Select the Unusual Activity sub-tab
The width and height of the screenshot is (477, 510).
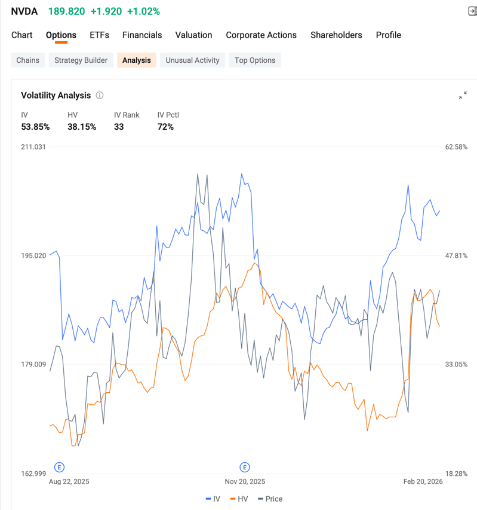coord(193,60)
